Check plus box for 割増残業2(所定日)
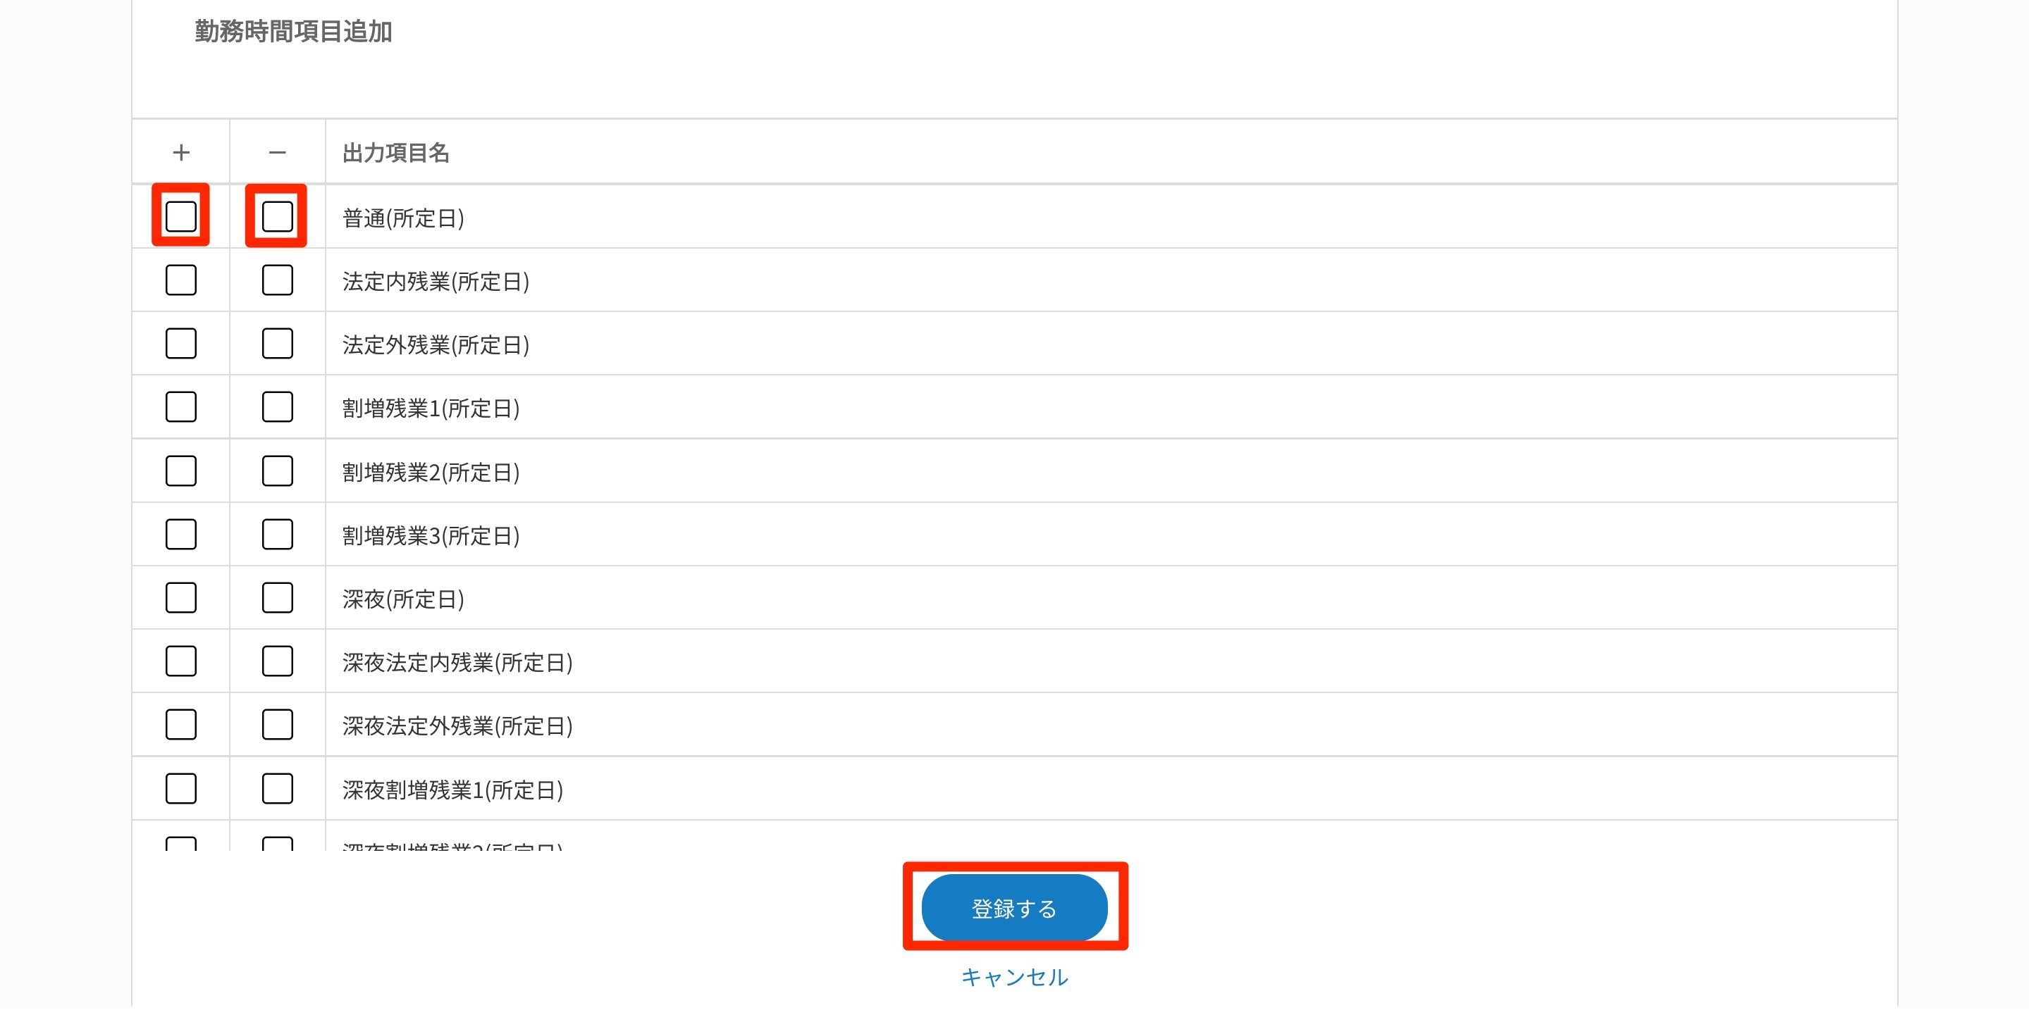The image size is (2029, 1034). (x=180, y=471)
